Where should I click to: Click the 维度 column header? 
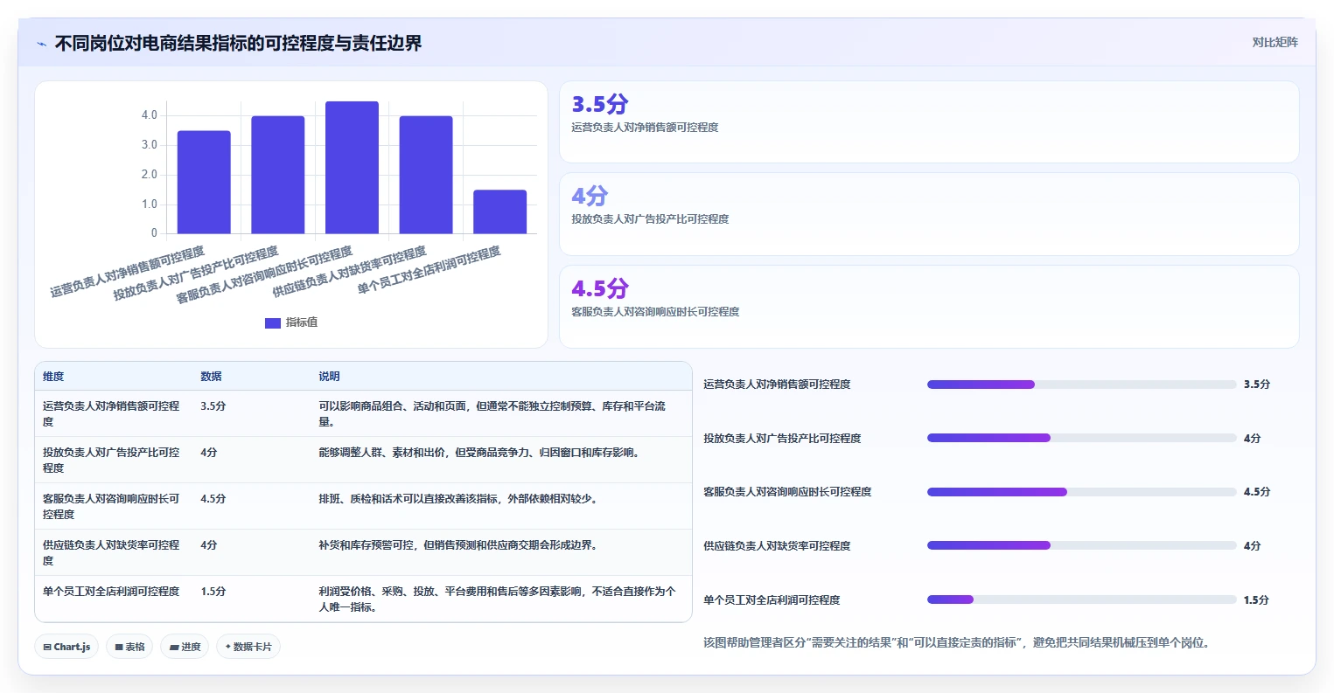coord(53,377)
